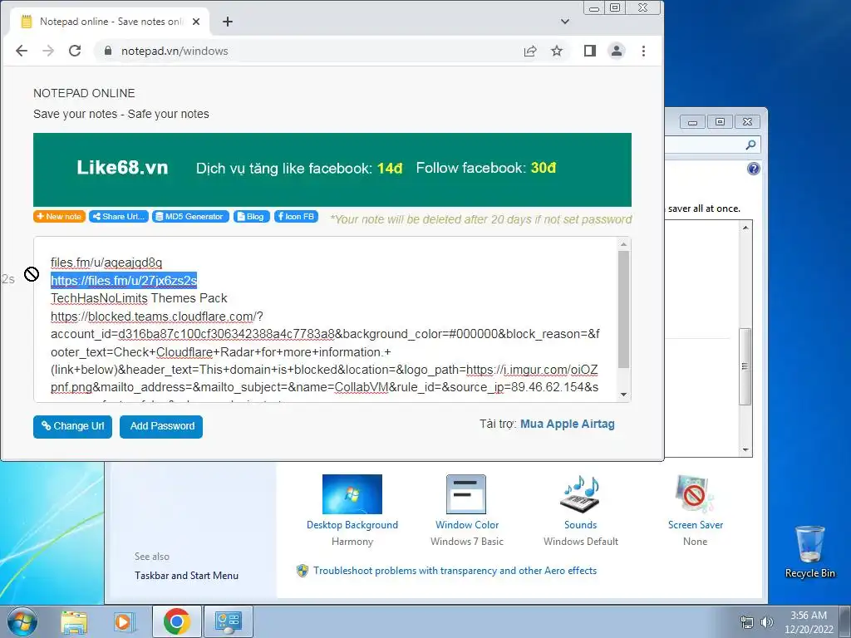Open Sounds settings
The height and width of the screenshot is (638, 851).
[x=581, y=510]
